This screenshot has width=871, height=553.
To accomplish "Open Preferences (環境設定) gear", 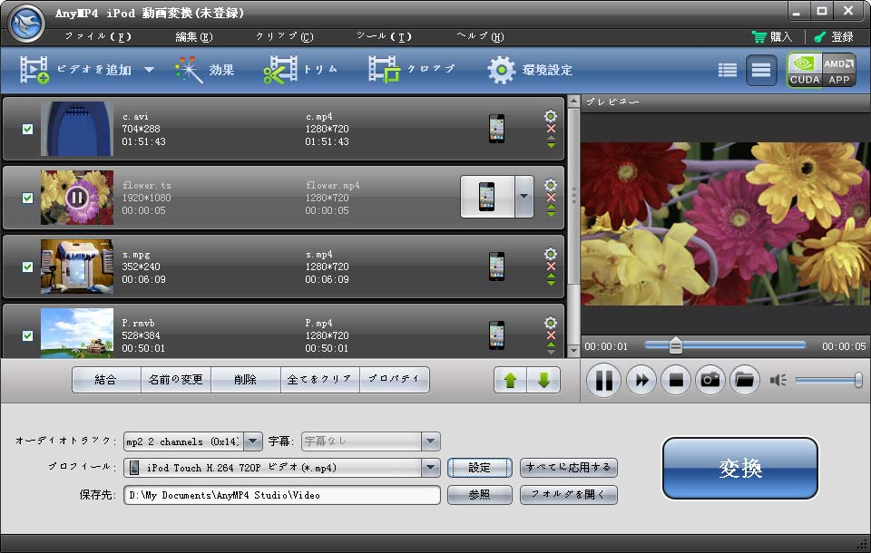I will click(x=502, y=70).
